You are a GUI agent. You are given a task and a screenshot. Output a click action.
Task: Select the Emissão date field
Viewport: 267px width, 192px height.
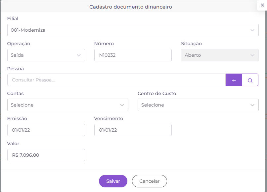(46, 130)
